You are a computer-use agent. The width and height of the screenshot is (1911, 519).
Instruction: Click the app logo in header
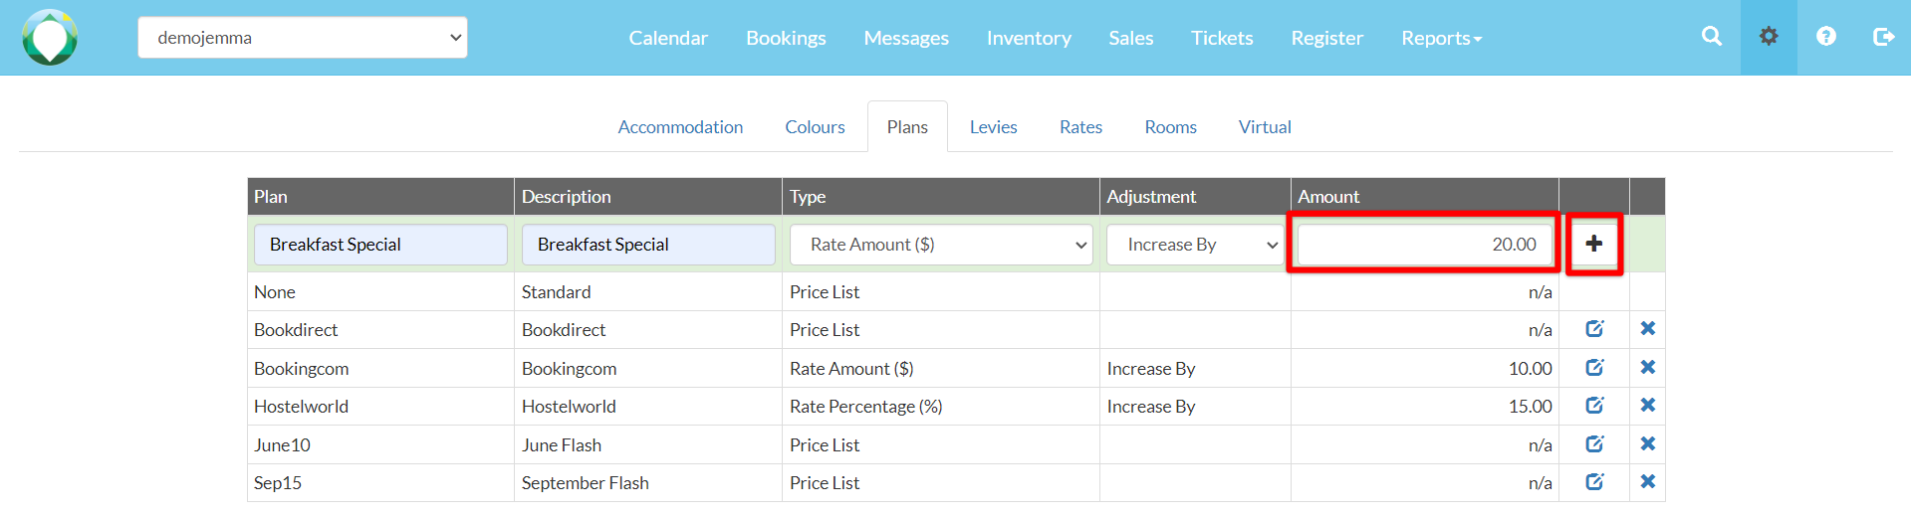[x=50, y=38]
